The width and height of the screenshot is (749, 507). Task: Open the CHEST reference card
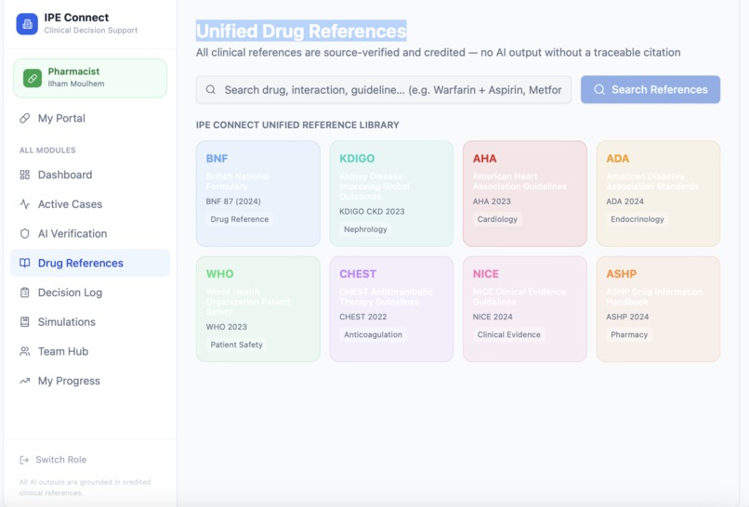click(x=391, y=309)
